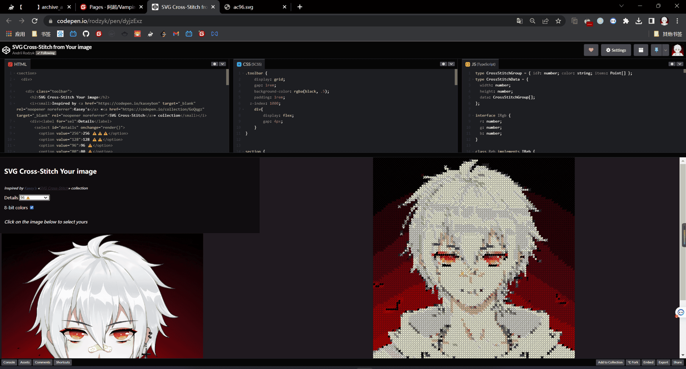Toggle the Following badge for Andrii Rodzyk
This screenshot has height=369, width=686.
(46, 53)
